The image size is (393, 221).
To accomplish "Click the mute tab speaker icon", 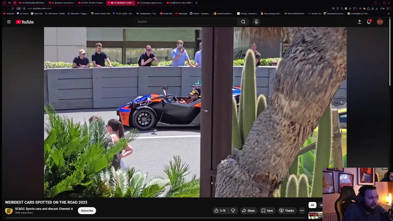I will tap(112, 3).
